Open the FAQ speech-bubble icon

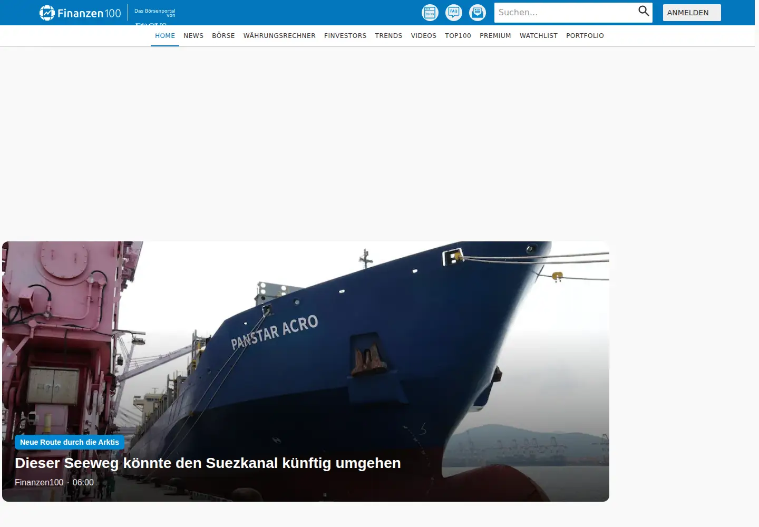[454, 13]
